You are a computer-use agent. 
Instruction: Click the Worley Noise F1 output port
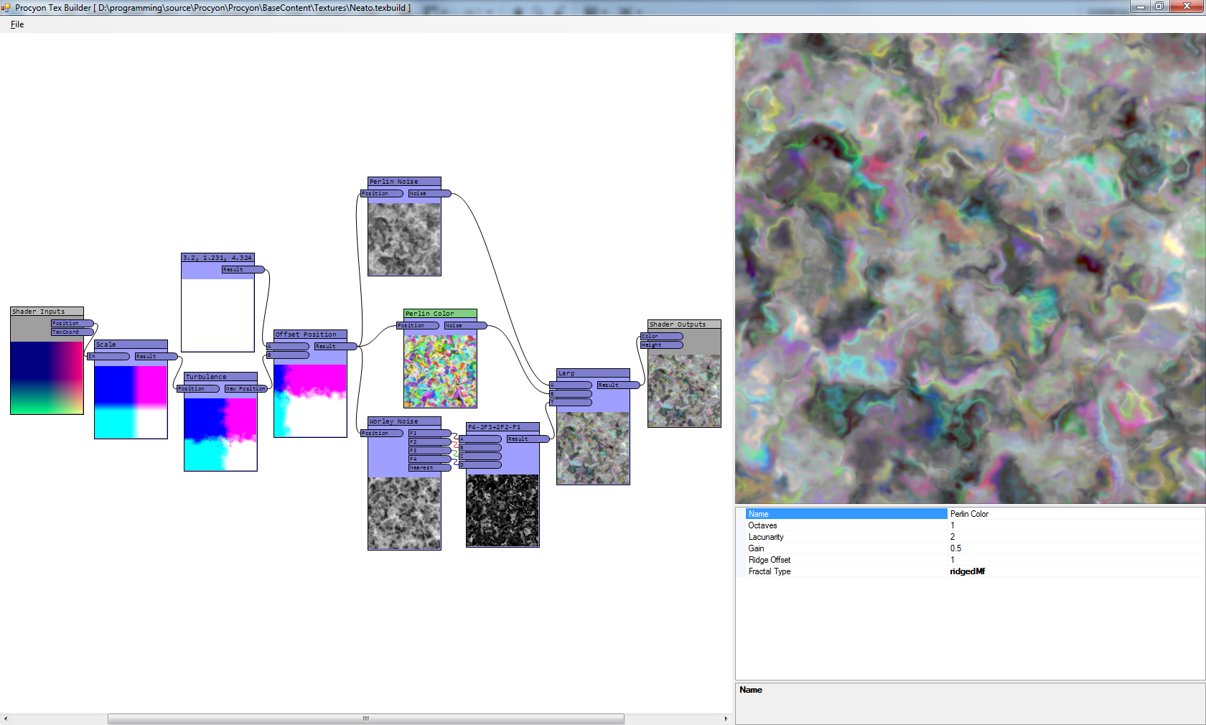(429, 434)
